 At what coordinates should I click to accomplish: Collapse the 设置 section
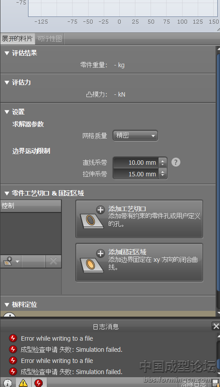coord(7,112)
